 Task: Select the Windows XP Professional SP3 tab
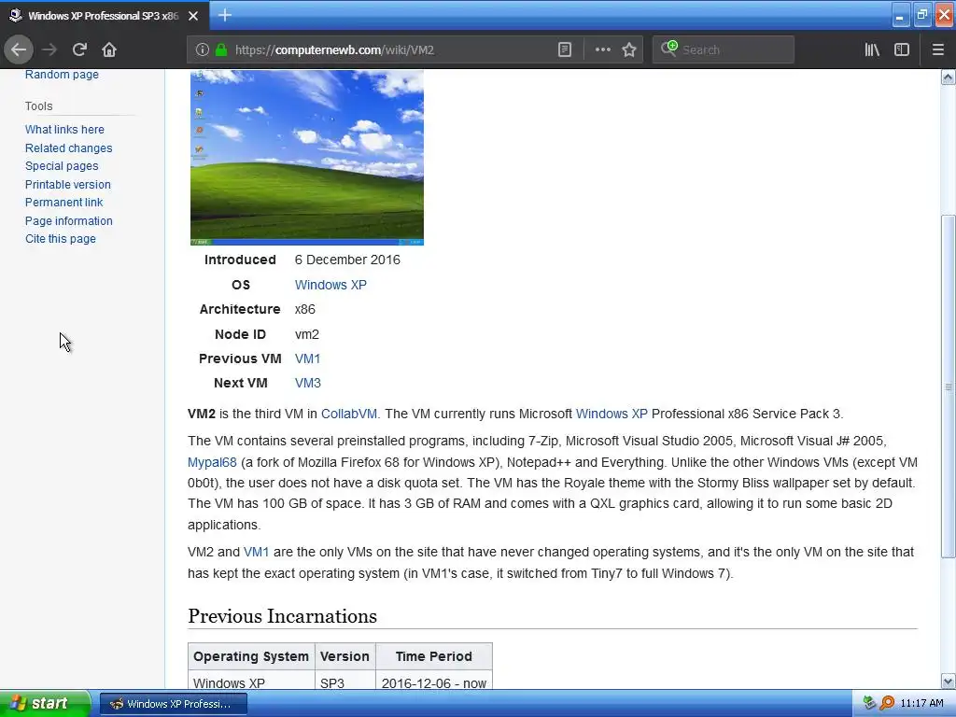(x=104, y=16)
